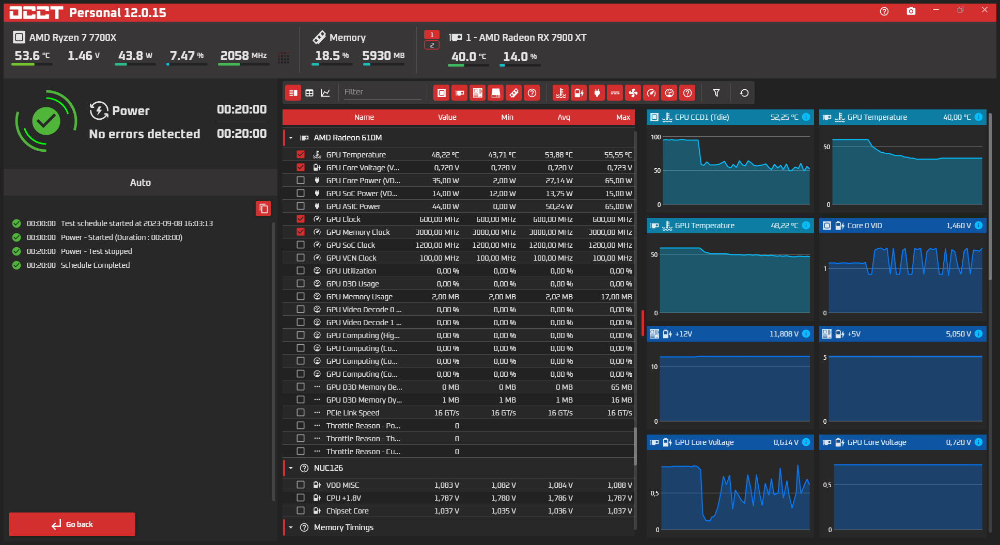Click the Auto schedule header

(140, 183)
